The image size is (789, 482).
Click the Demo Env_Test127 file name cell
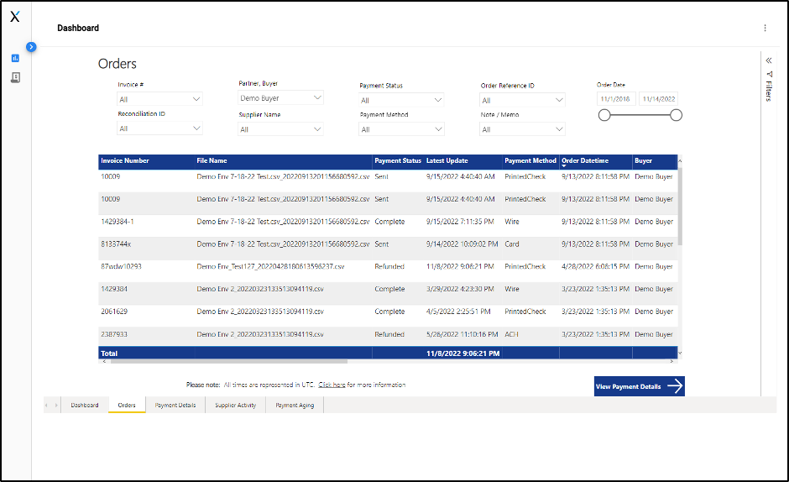click(271, 266)
